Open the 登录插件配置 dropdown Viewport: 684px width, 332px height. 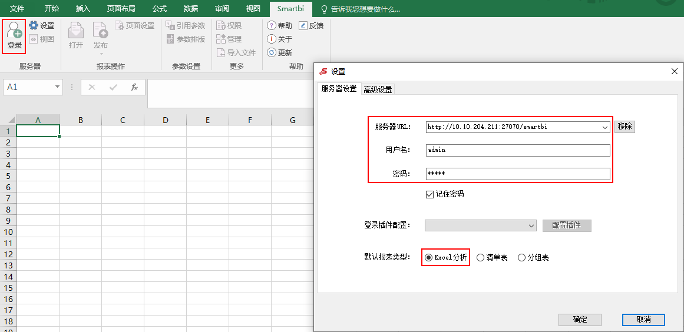pos(481,225)
